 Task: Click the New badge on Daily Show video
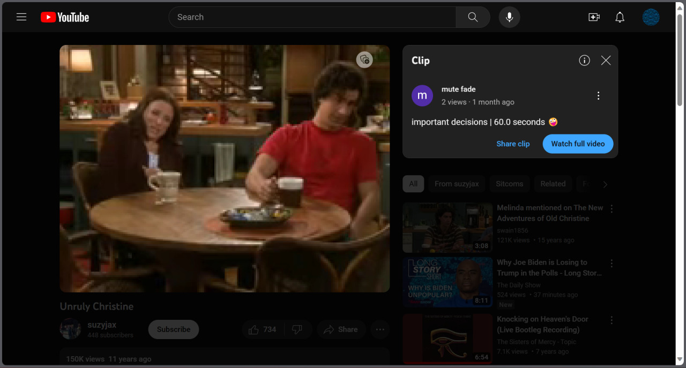point(506,305)
